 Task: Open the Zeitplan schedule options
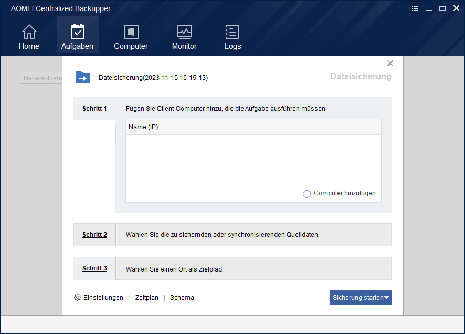pyautogui.click(x=147, y=298)
